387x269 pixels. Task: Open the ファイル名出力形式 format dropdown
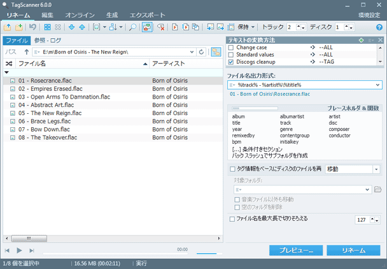[377, 85]
